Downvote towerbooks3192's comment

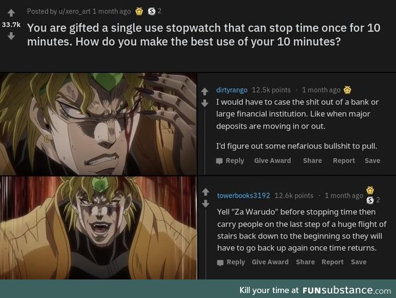pos(205,203)
